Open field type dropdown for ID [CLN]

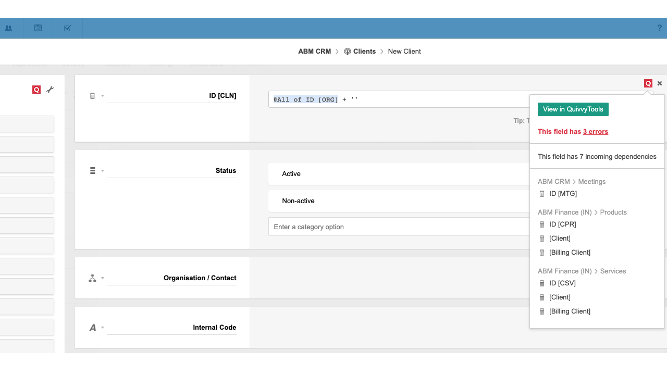pyautogui.click(x=96, y=96)
